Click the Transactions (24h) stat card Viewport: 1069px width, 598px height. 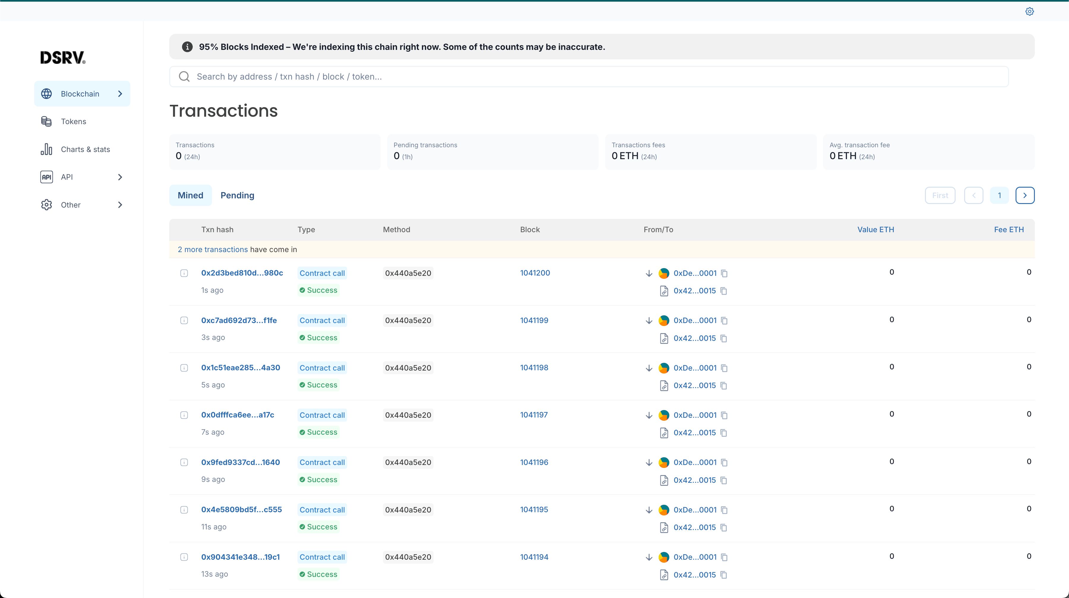(275, 152)
